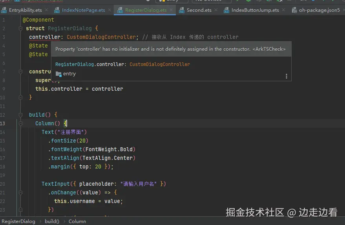Click the RegisterDialog.controller link in the tooltip
Screen dimensions: 345x225
[x=90, y=64]
